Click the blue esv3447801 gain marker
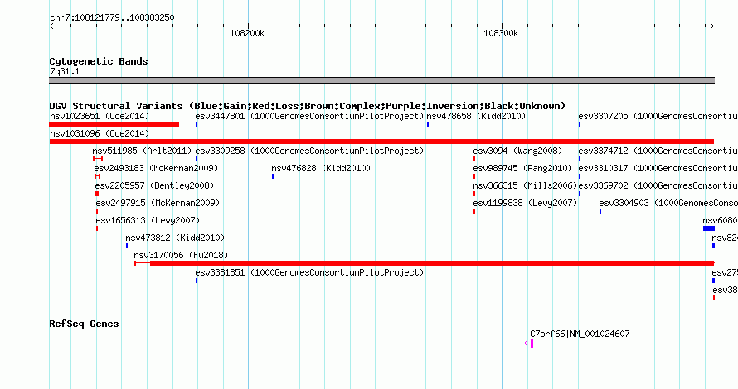This screenshot has height=389, width=738. coord(197,124)
